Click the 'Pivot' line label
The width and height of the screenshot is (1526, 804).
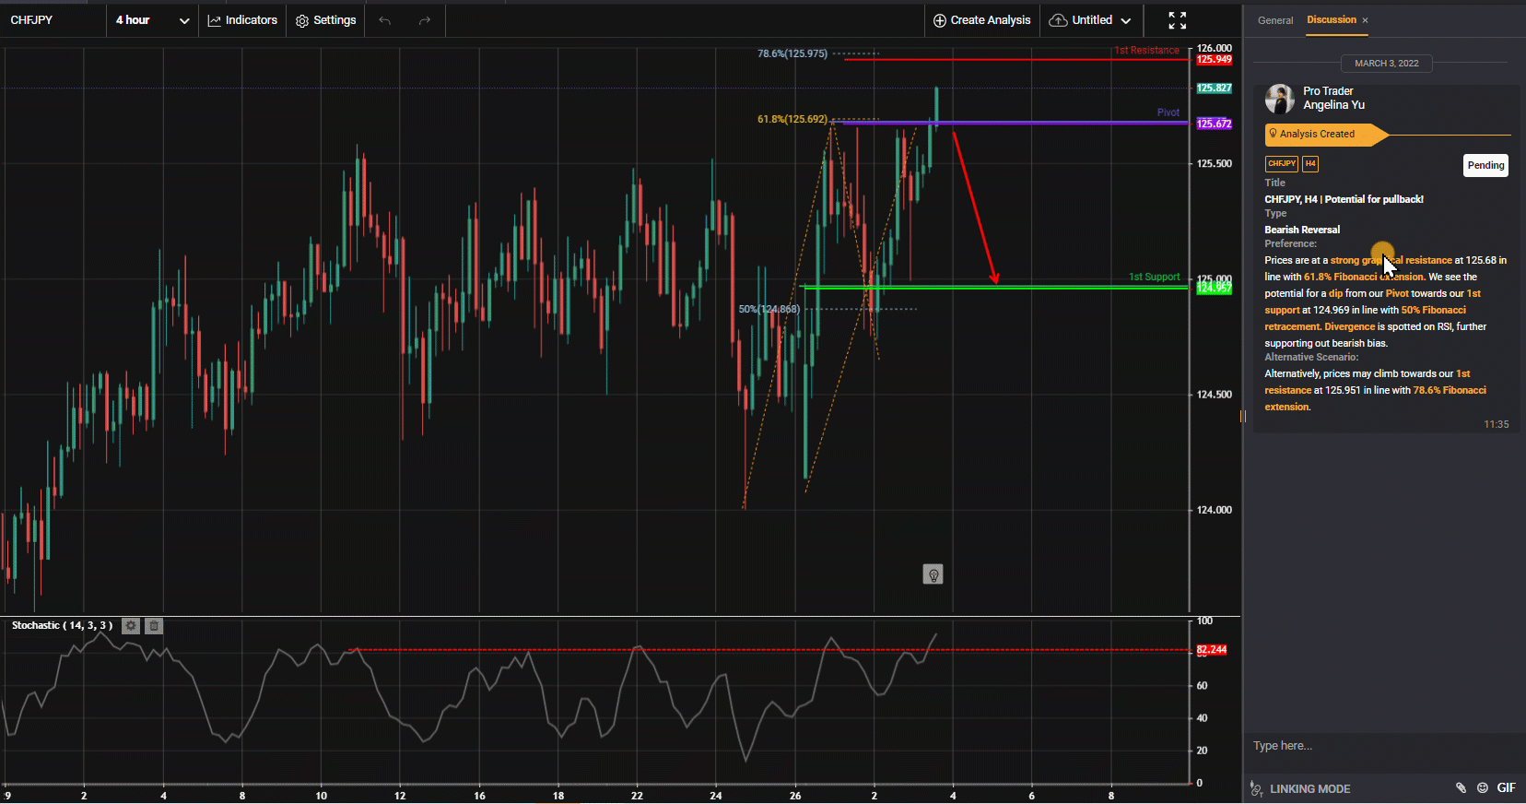coord(1168,112)
